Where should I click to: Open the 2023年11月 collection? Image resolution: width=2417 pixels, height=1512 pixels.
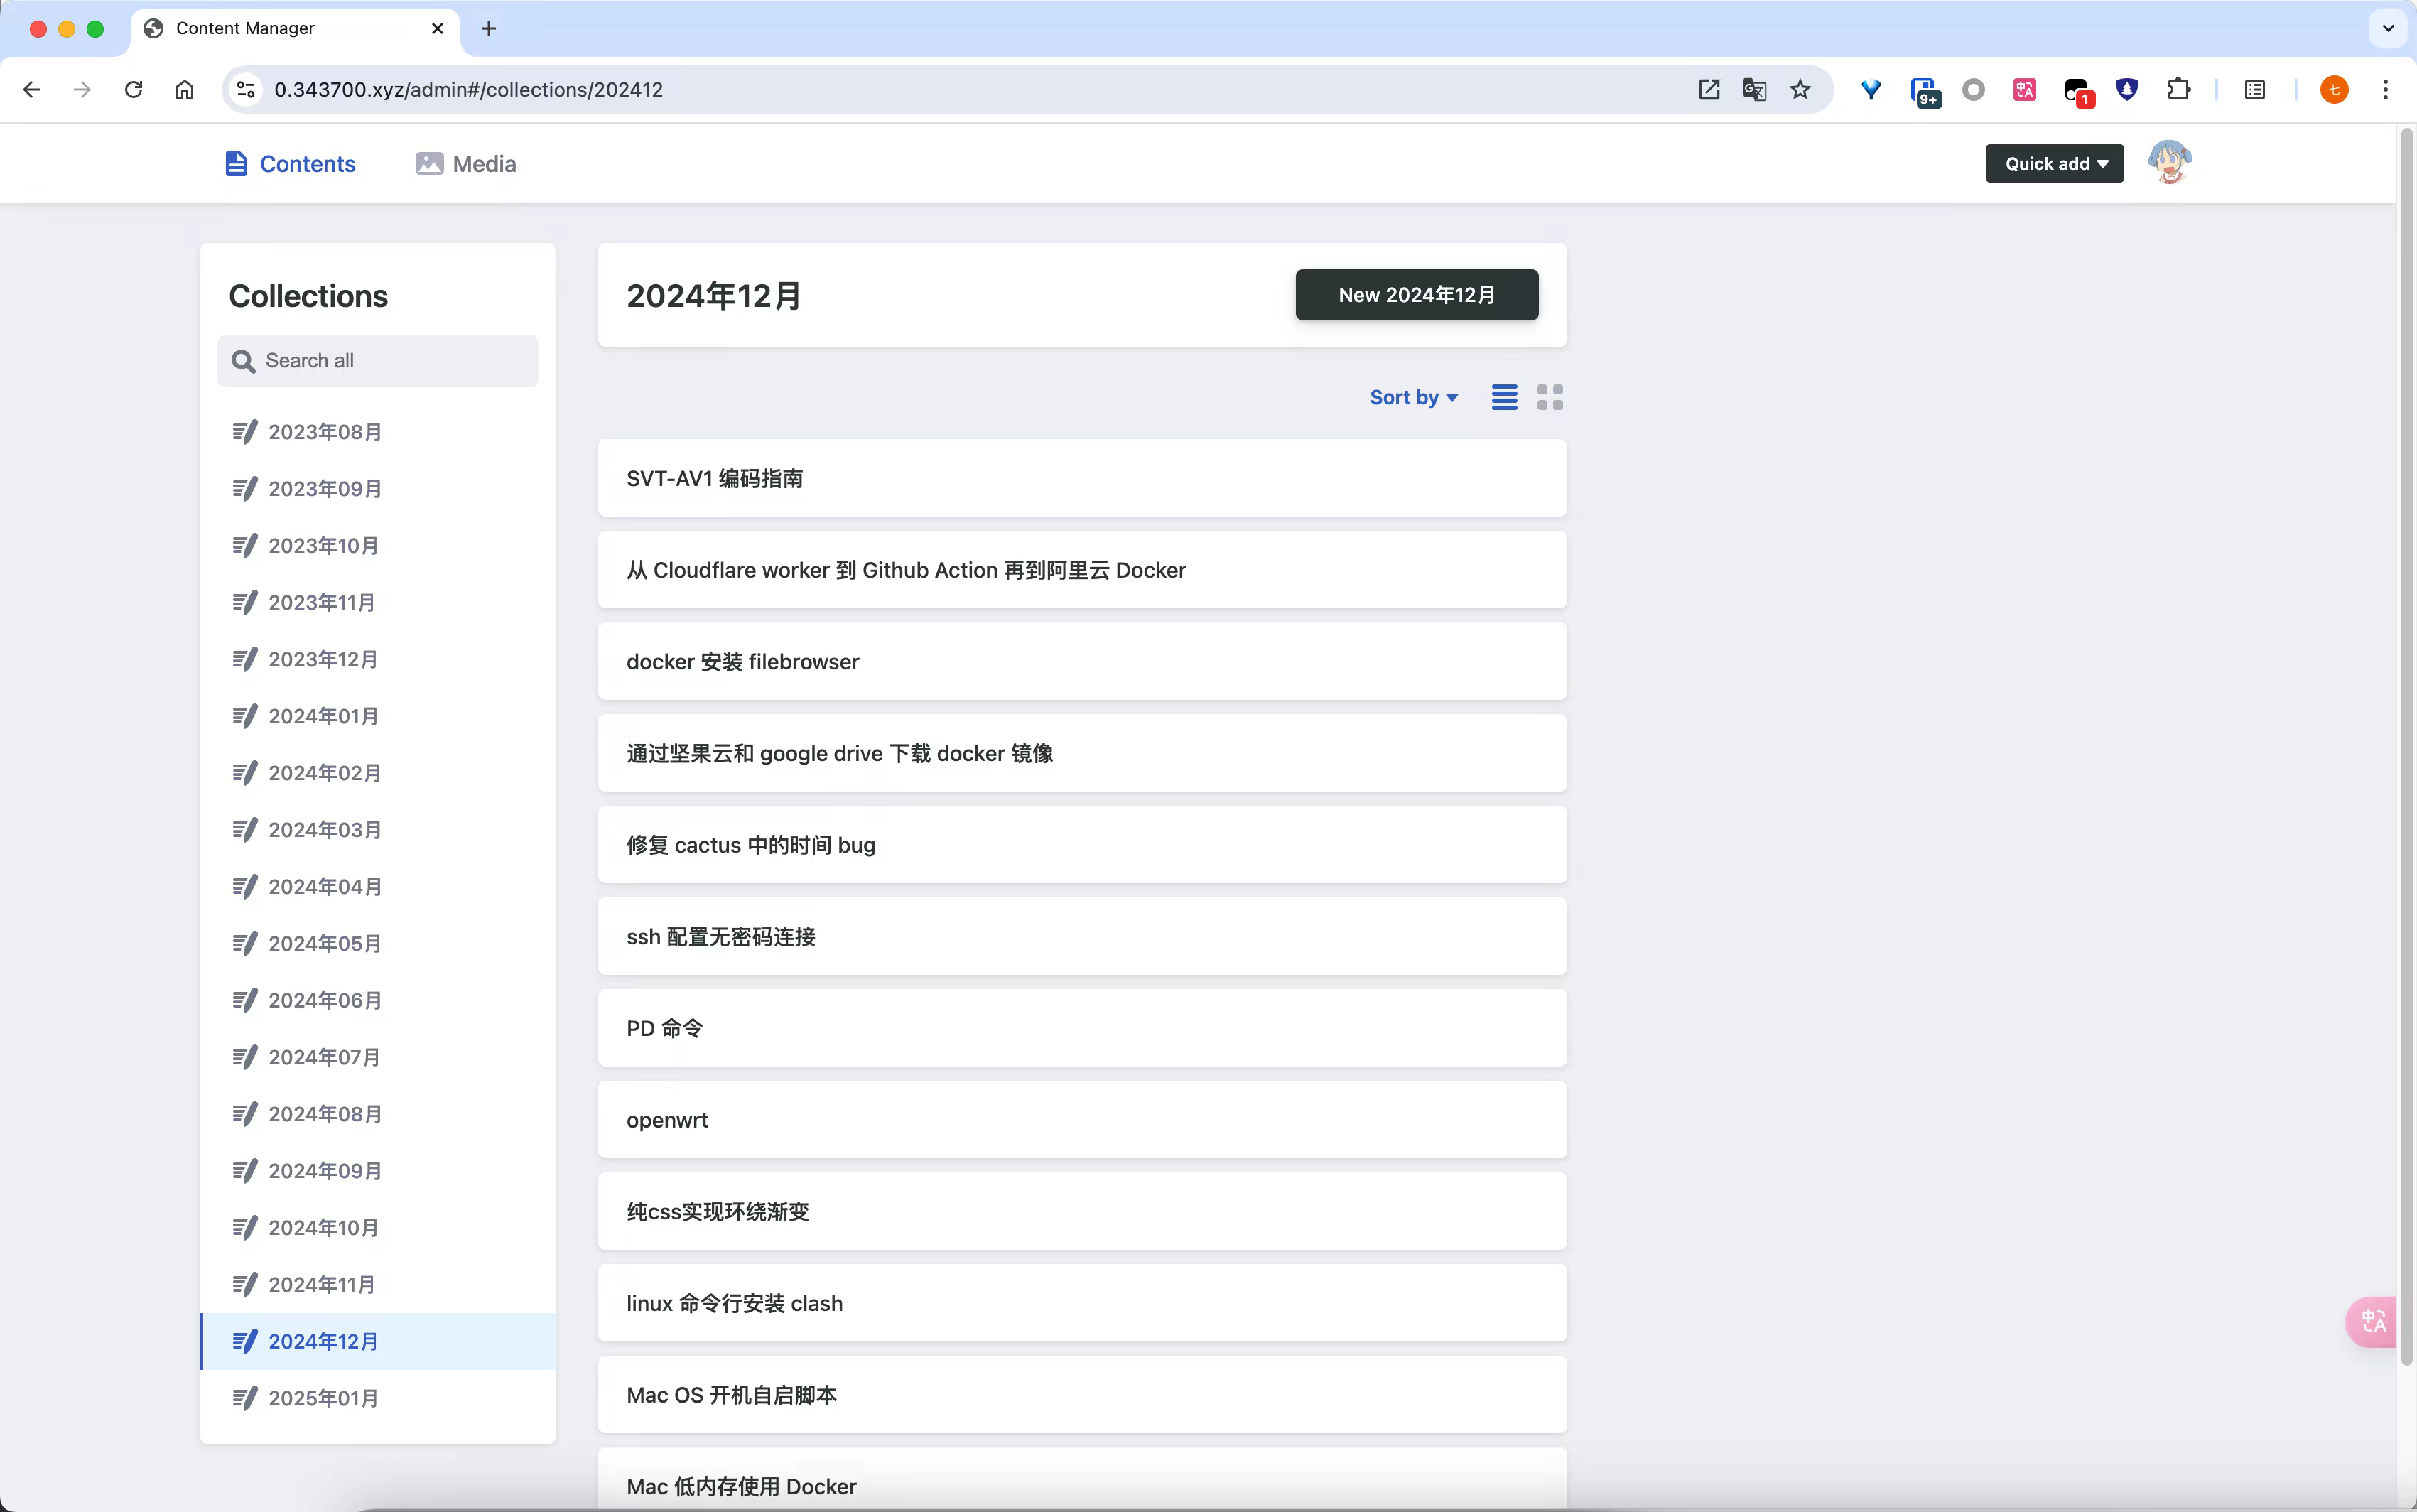[x=378, y=603]
